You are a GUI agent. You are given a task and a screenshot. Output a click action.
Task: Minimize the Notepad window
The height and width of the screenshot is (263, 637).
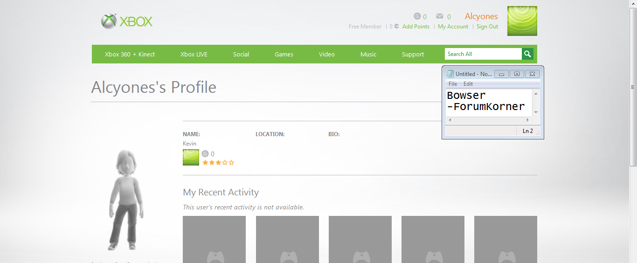(x=501, y=74)
